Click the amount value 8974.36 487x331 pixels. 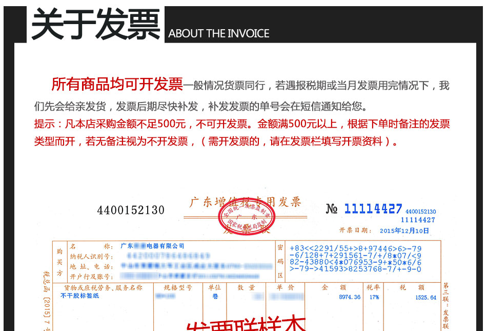coord(349,297)
